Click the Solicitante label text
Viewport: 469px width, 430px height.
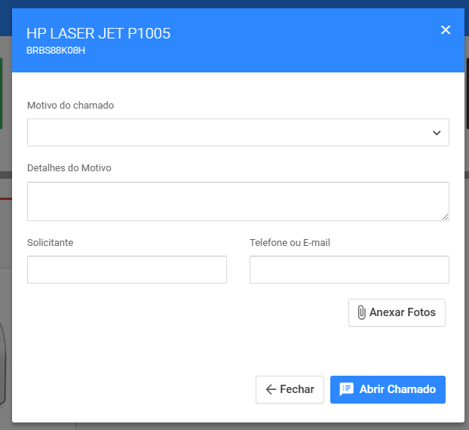point(51,243)
